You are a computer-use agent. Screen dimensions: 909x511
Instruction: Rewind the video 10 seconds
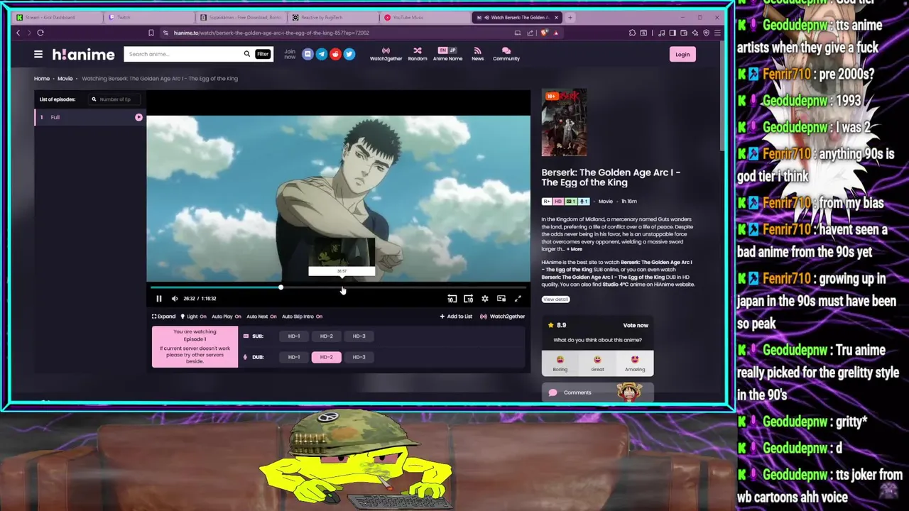click(452, 299)
